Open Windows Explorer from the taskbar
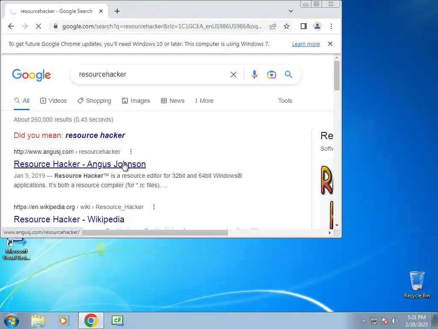This screenshot has width=438, height=329. pos(38,320)
